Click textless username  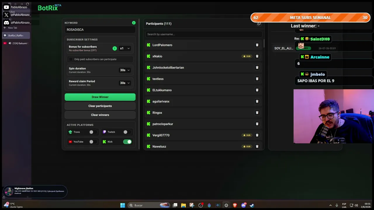tap(158, 79)
